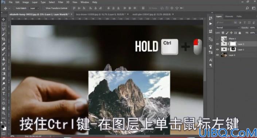Hide Layer 0 with its eye icon
The width and height of the screenshot is (257, 138).
[218, 55]
